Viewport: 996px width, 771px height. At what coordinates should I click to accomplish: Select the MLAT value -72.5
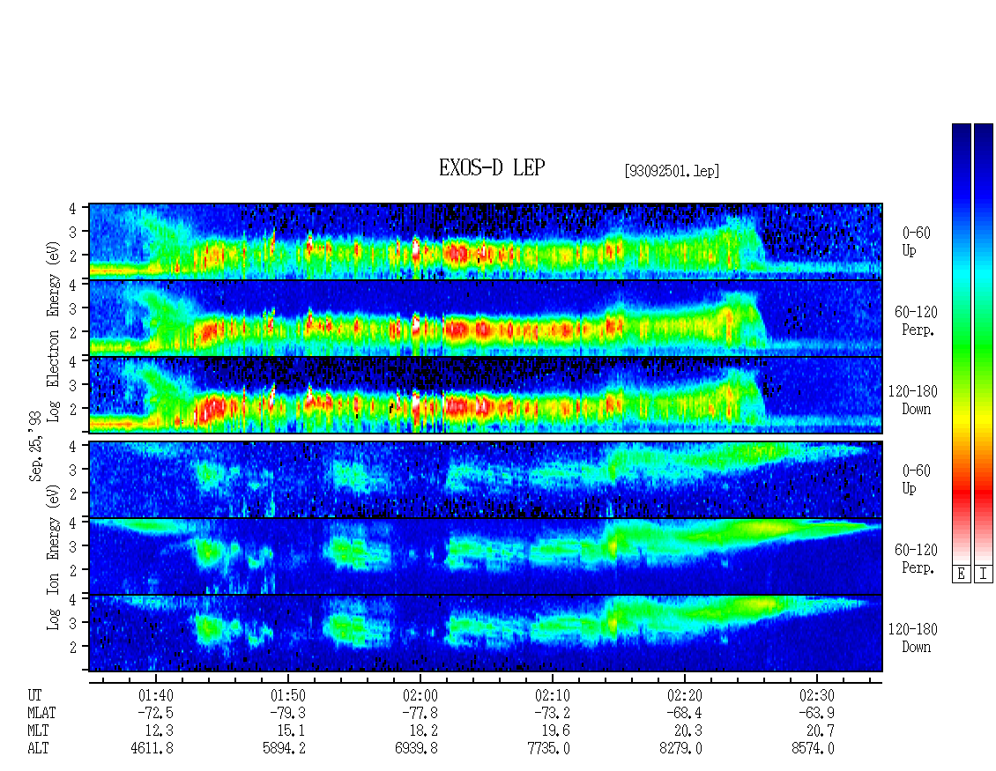pos(155,713)
